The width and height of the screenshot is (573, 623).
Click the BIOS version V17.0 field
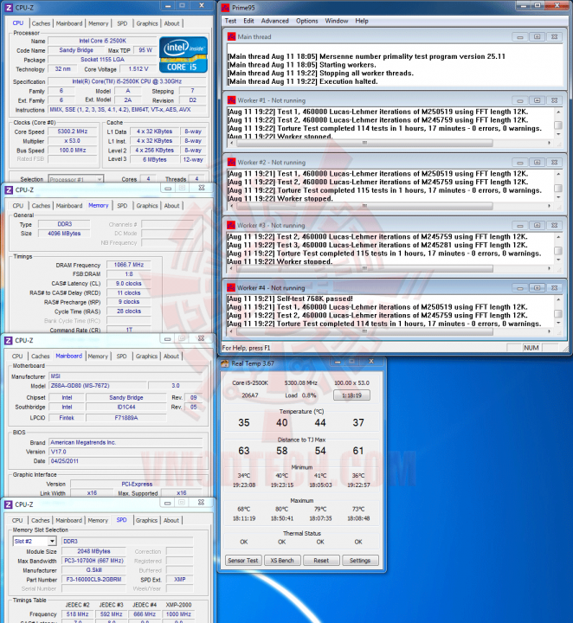click(126, 452)
